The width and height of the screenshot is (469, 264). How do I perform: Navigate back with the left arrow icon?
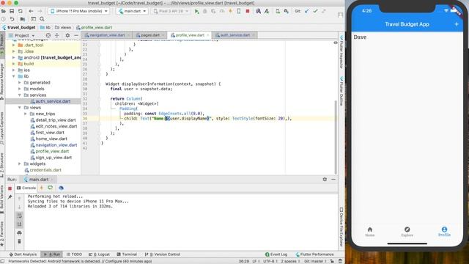[31, 11]
